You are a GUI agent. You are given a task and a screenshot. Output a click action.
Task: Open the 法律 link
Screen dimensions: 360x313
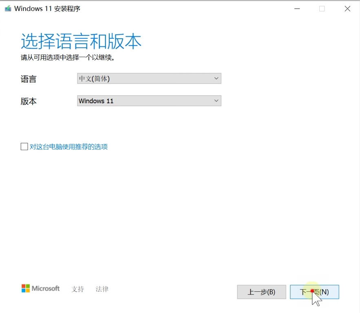(102, 289)
